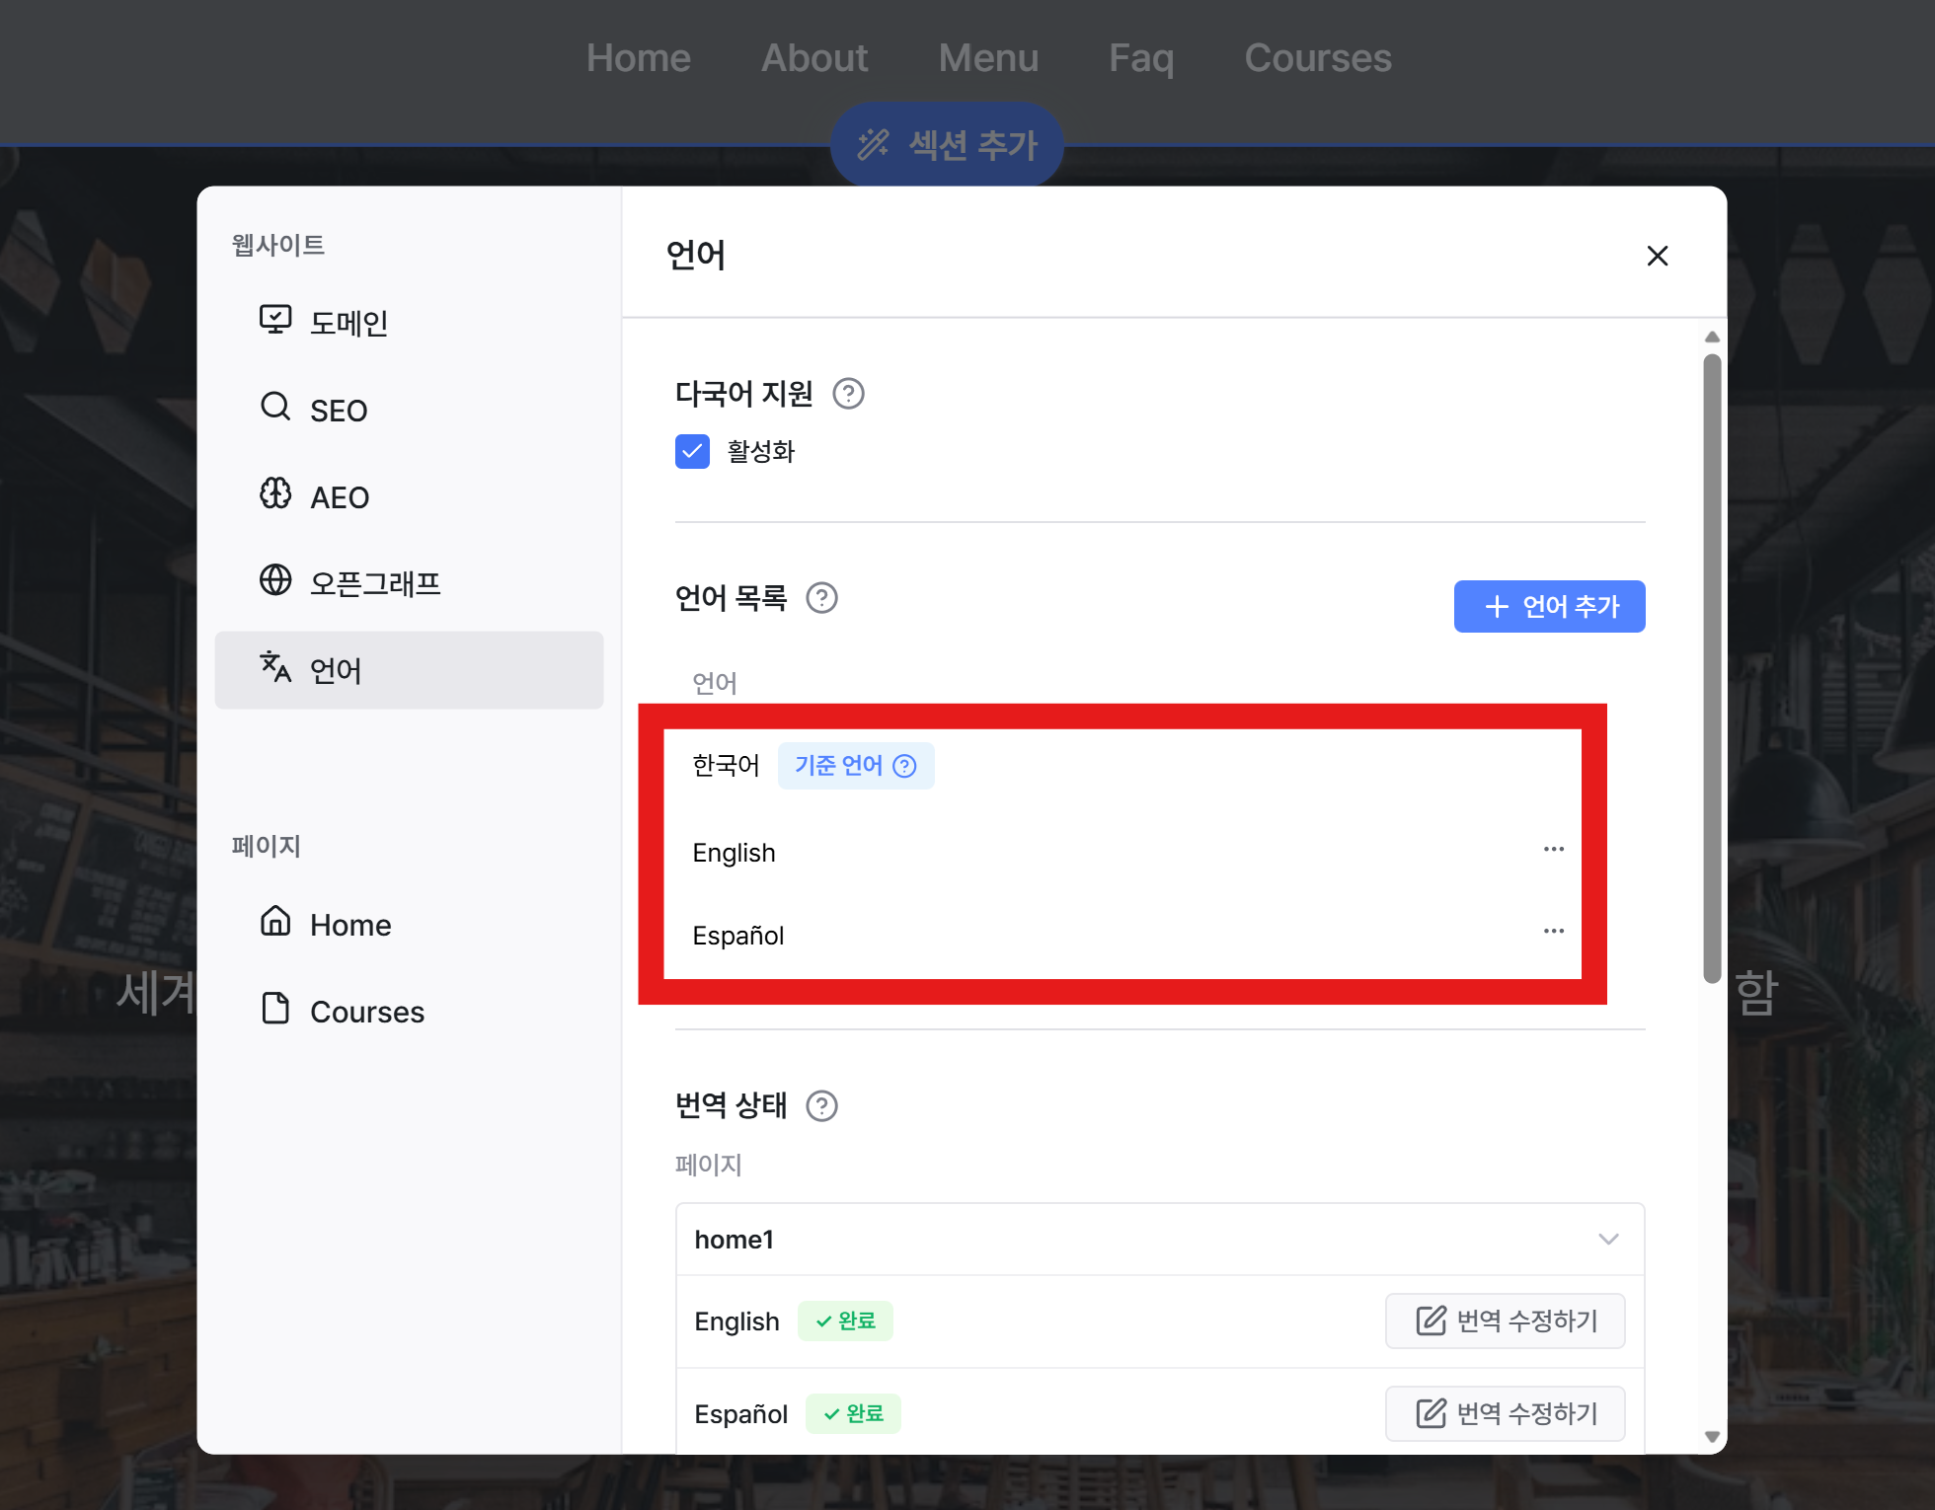The image size is (1935, 1510).
Task: Open the Courses page settings
Action: click(409, 1011)
